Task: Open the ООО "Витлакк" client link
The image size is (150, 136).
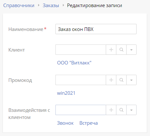Action: (x=74, y=63)
